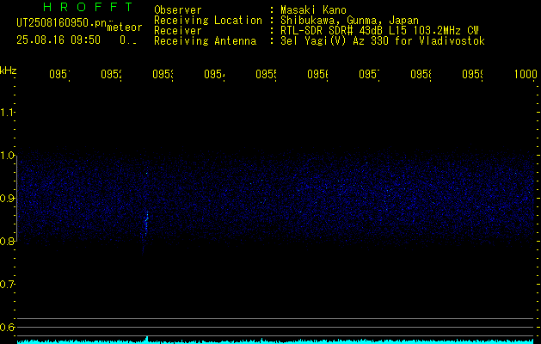Click the Observer field label
This screenshot has width=541, height=344.
(x=178, y=10)
